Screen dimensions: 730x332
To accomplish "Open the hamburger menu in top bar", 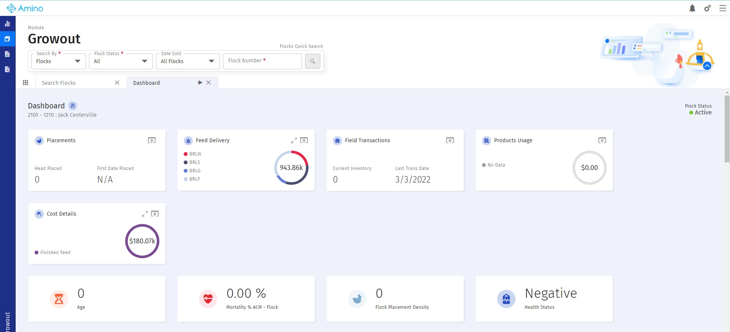I will click(723, 8).
